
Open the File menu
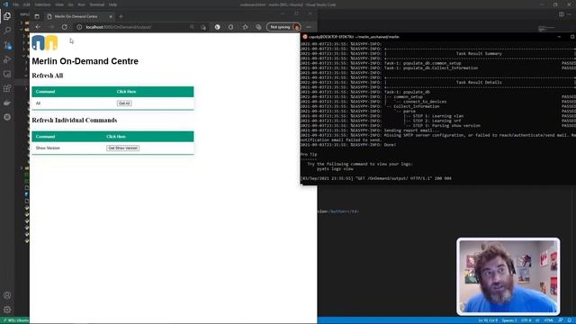(x=16, y=4)
